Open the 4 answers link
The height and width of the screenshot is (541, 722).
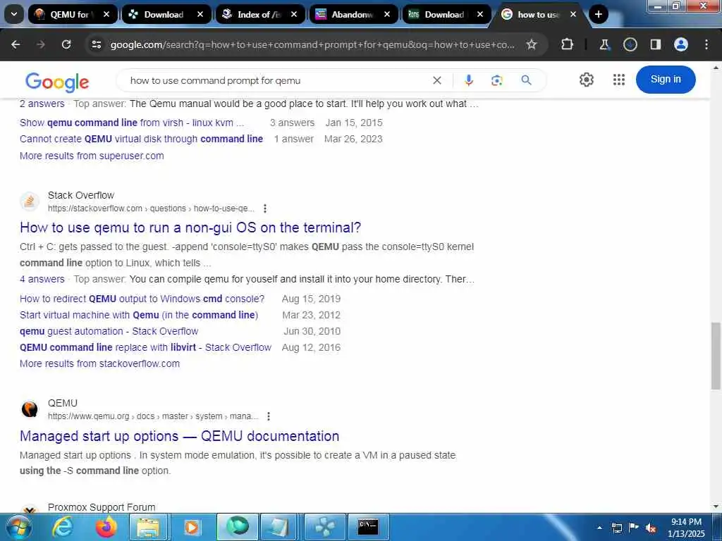(42, 279)
